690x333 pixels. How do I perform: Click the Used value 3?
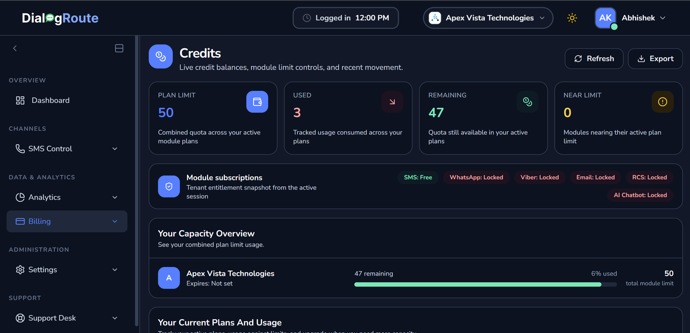click(x=297, y=113)
